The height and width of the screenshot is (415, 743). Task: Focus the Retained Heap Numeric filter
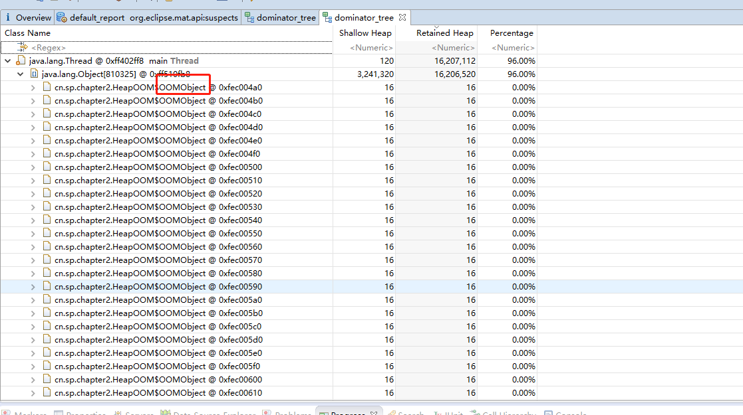pos(436,47)
